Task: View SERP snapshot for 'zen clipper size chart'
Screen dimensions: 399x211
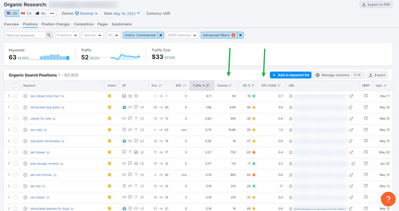Action: tap(365, 96)
